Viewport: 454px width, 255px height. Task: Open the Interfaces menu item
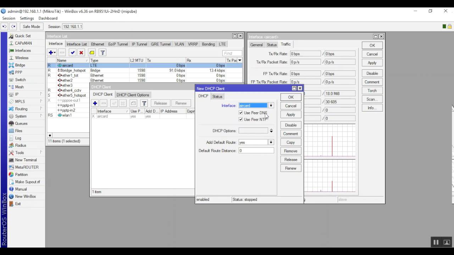(23, 50)
